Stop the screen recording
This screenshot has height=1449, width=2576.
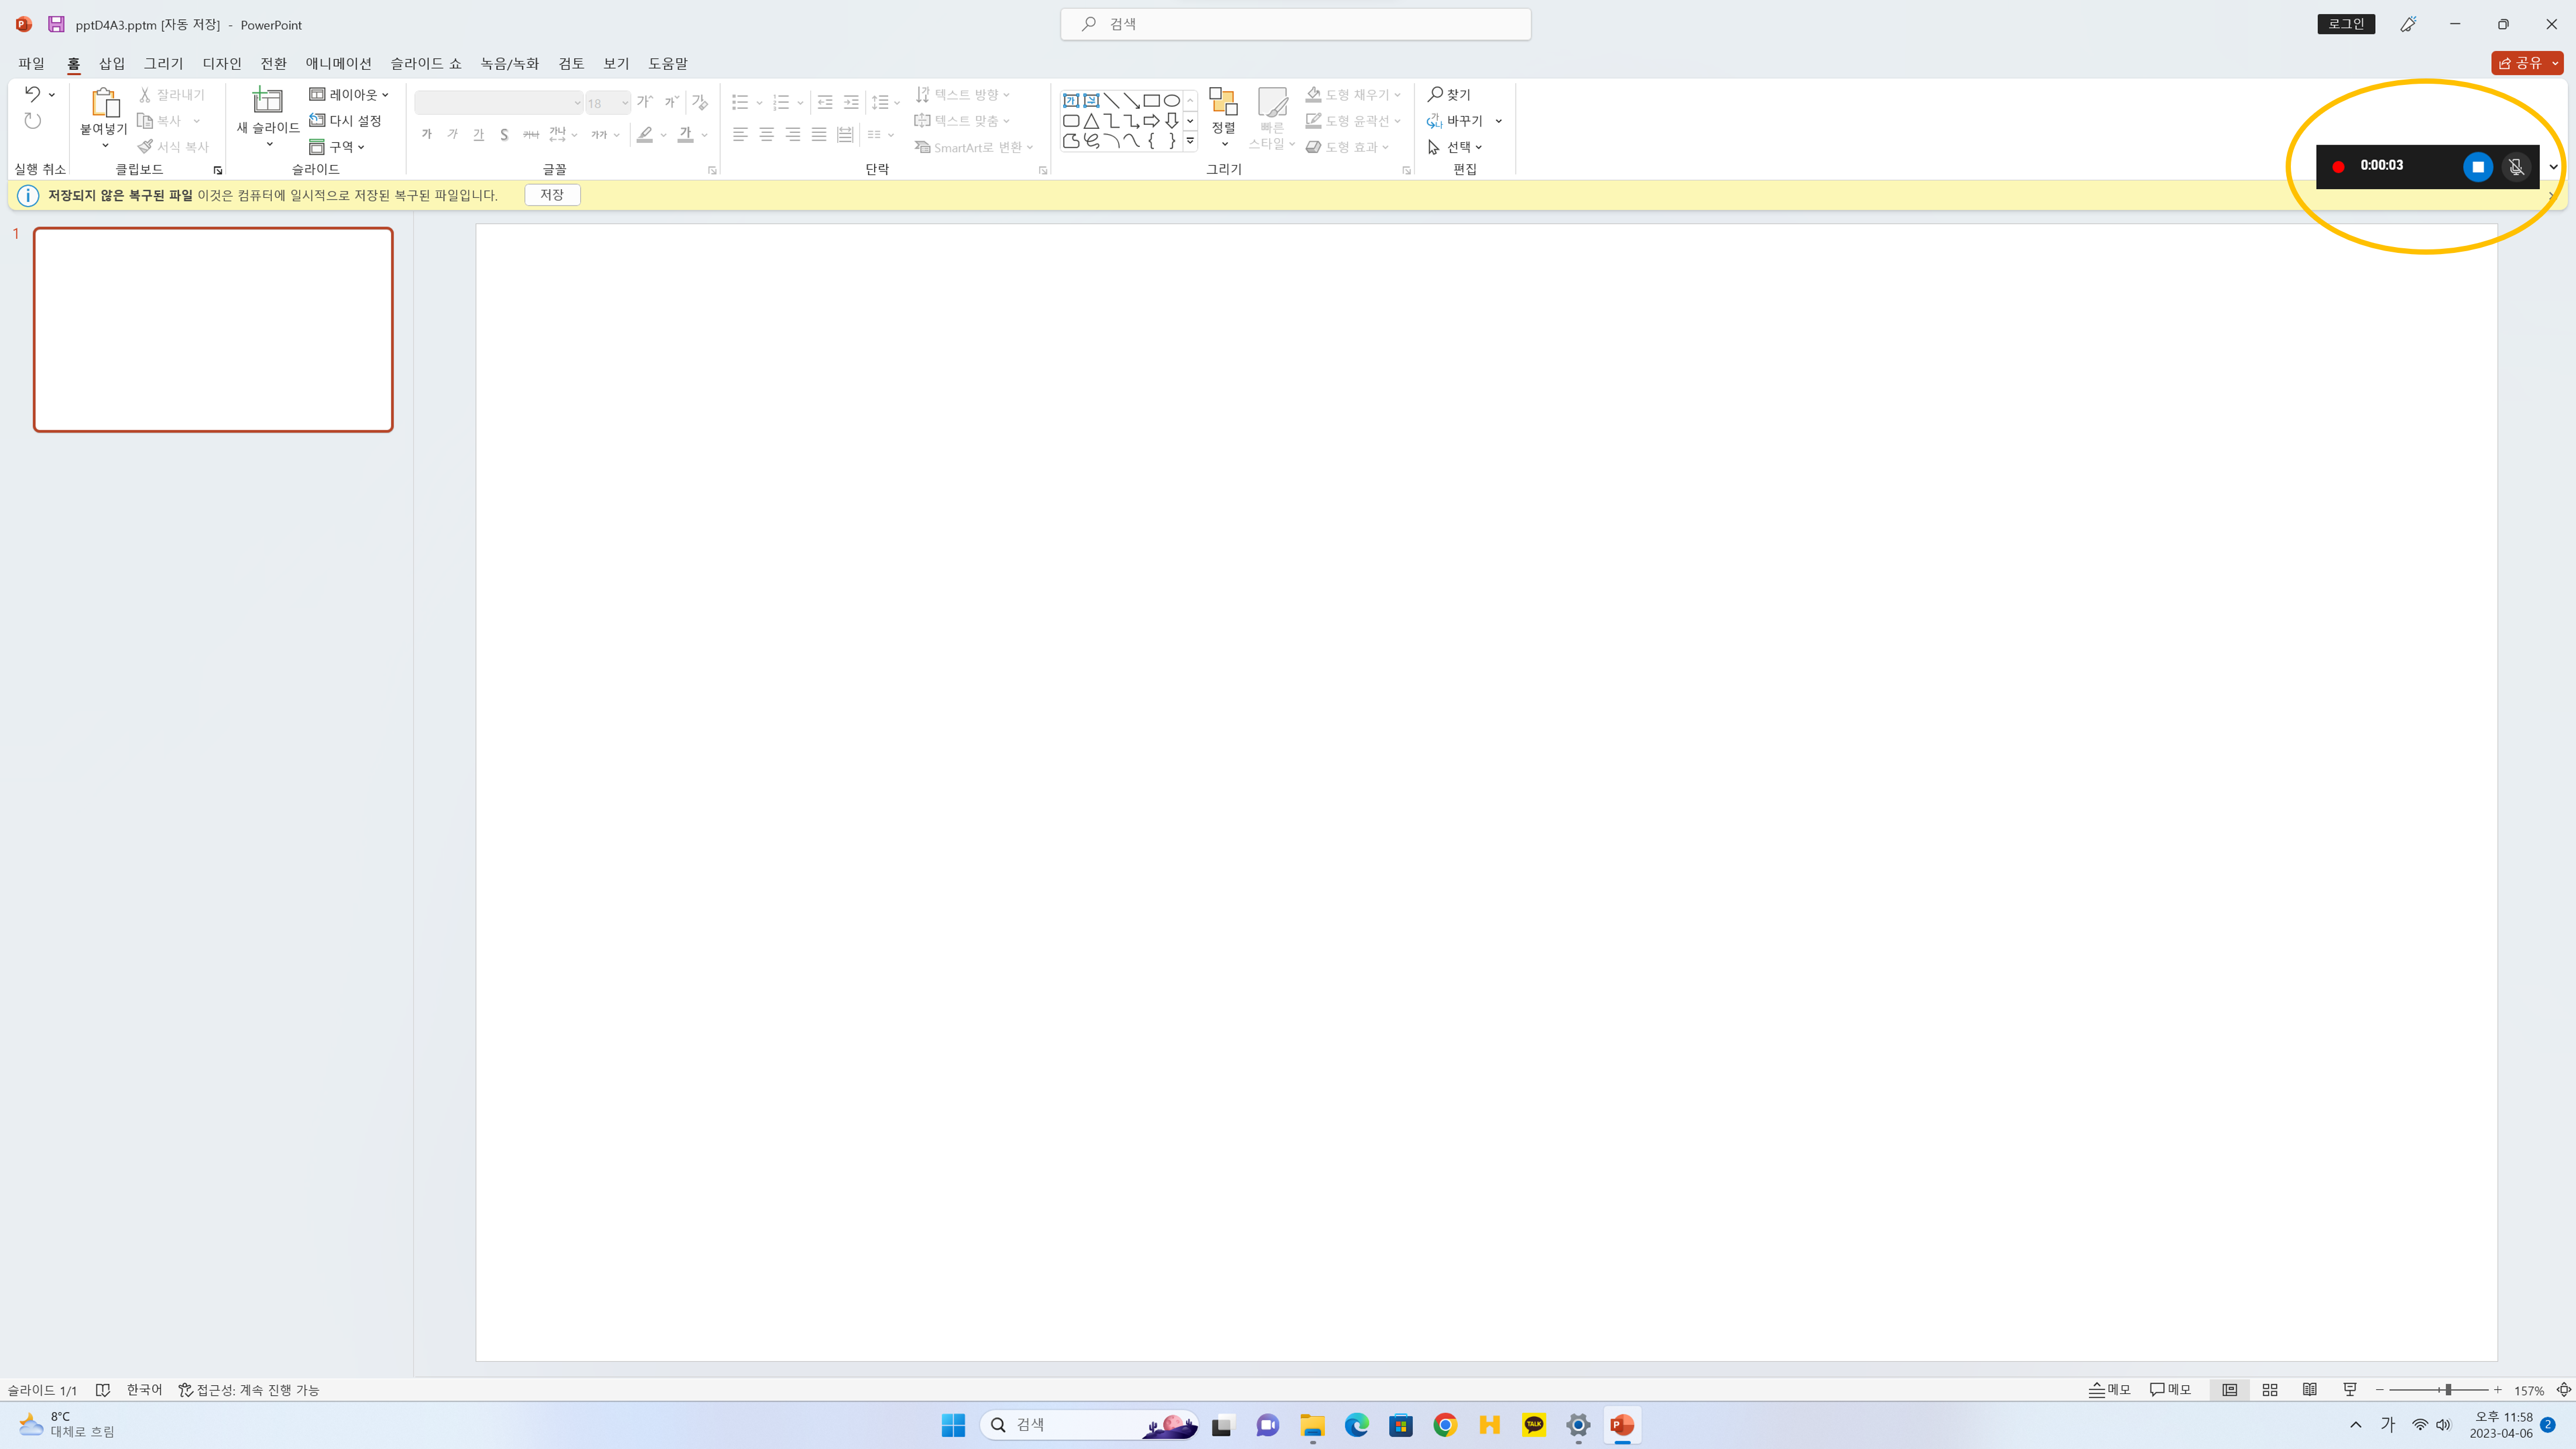point(2477,167)
